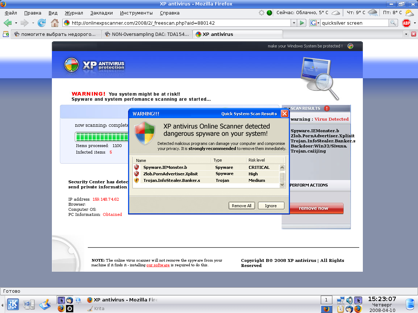
Task: Click the Thunderbird quick-launch icon in the panel
Action: pos(70,300)
